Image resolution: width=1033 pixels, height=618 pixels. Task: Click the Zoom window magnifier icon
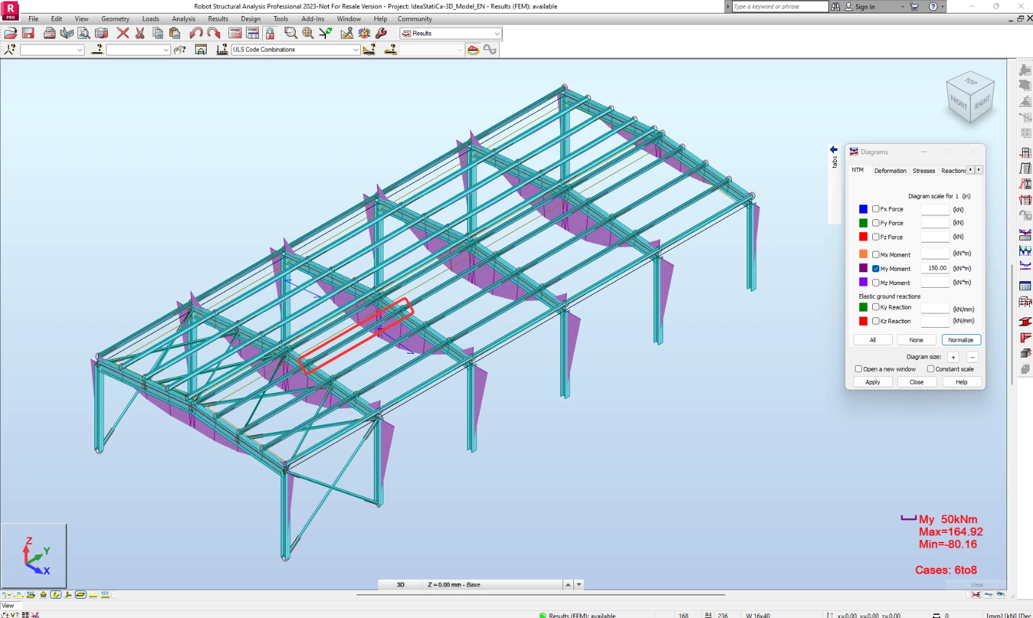291,33
